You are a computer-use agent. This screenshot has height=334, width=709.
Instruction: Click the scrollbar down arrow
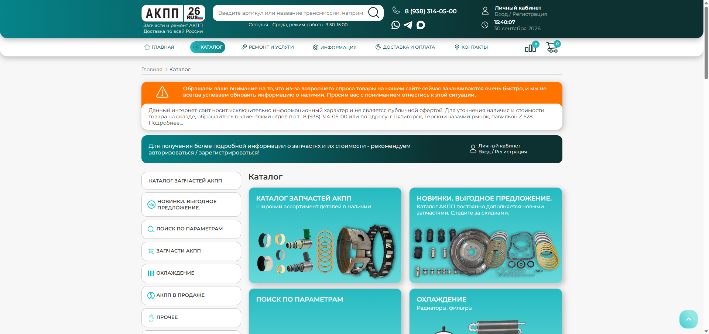coord(706,331)
